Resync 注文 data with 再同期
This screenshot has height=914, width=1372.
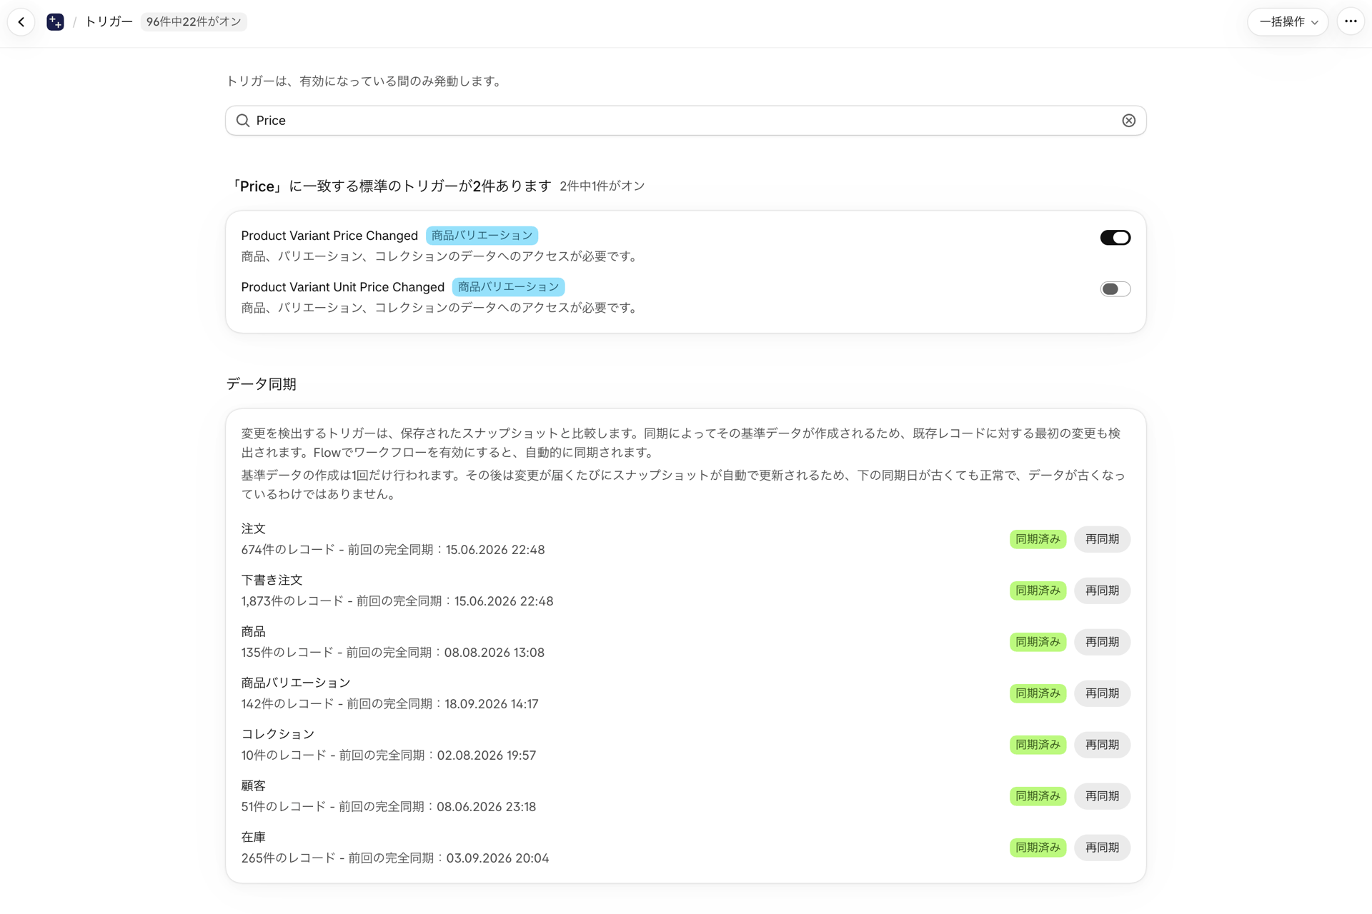(x=1102, y=539)
